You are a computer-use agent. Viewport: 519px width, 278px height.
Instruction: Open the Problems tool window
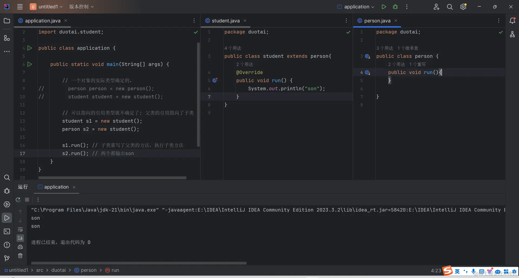point(7,245)
